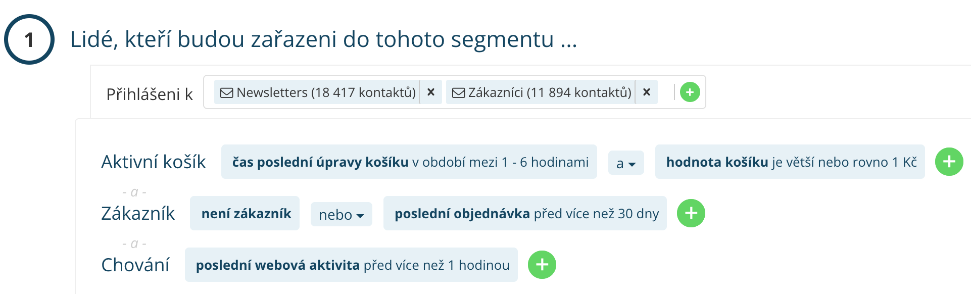The width and height of the screenshot is (971, 294).
Task: Edit the 'poslední webová aktivita' condition
Action: [x=352, y=265]
